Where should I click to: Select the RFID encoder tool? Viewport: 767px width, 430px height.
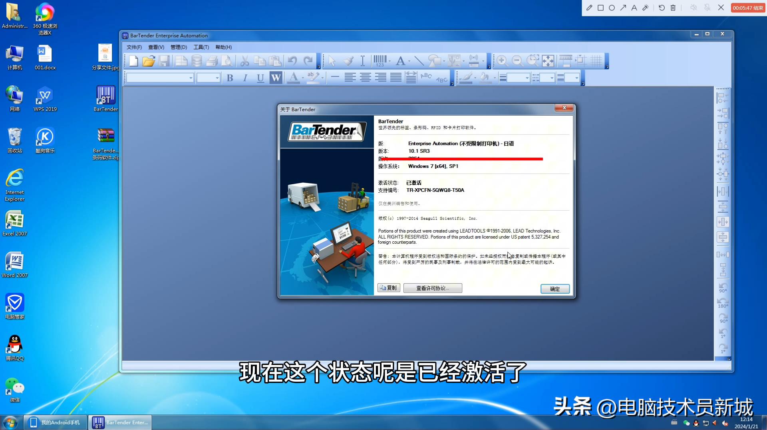pyautogui.click(x=474, y=61)
